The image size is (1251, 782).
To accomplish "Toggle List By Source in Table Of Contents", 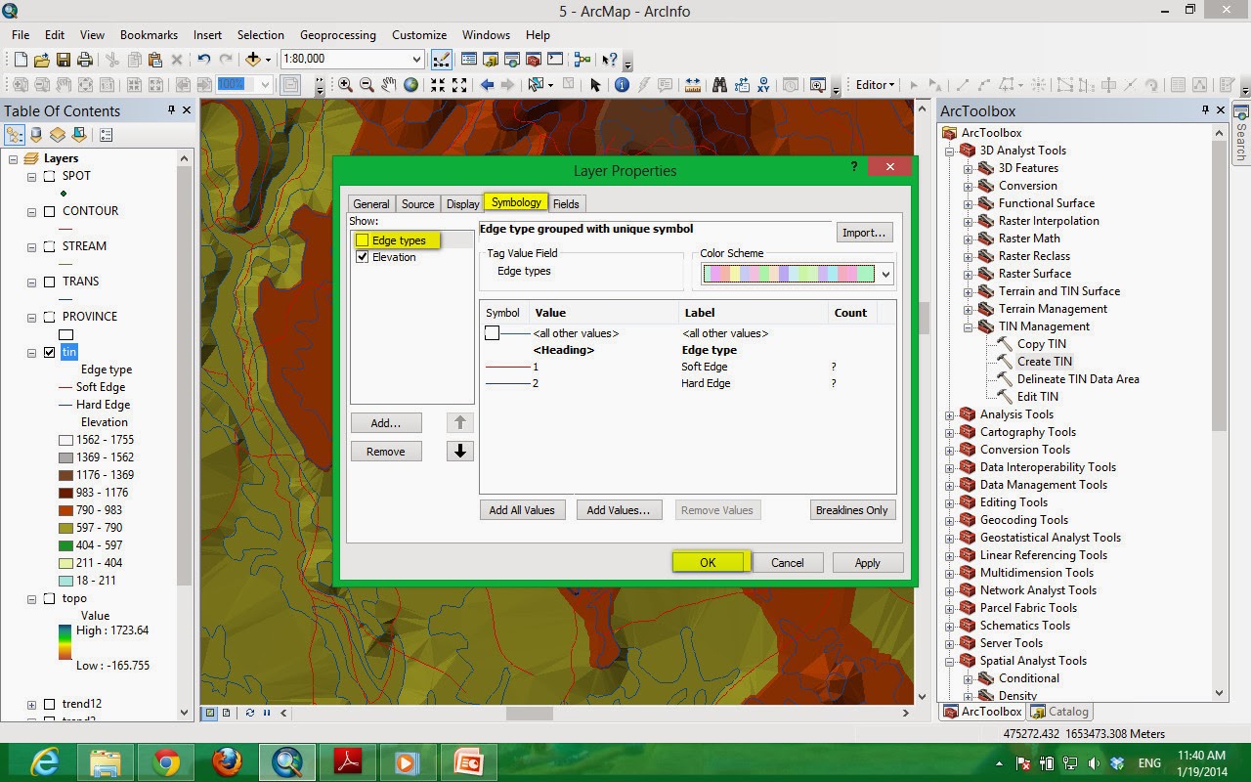I will click(36, 135).
